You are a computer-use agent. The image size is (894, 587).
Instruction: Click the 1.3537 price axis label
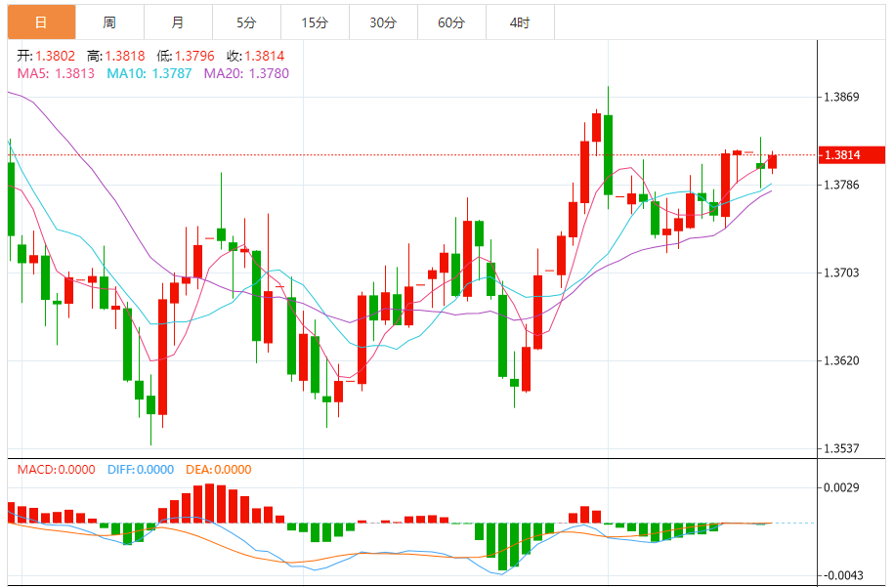pos(841,448)
